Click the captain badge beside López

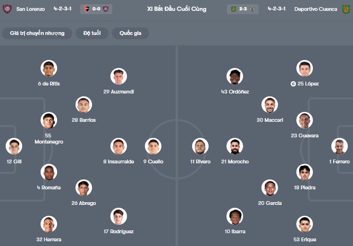(293, 84)
